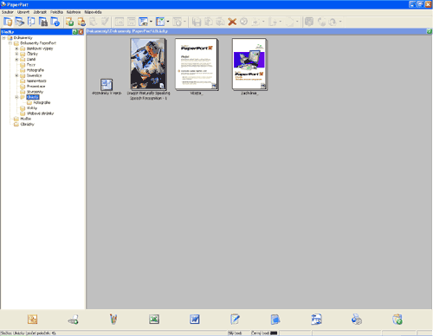The image size is (433, 336).
Task: Click the black swatch labeled Černý bod
Action: 274,333
